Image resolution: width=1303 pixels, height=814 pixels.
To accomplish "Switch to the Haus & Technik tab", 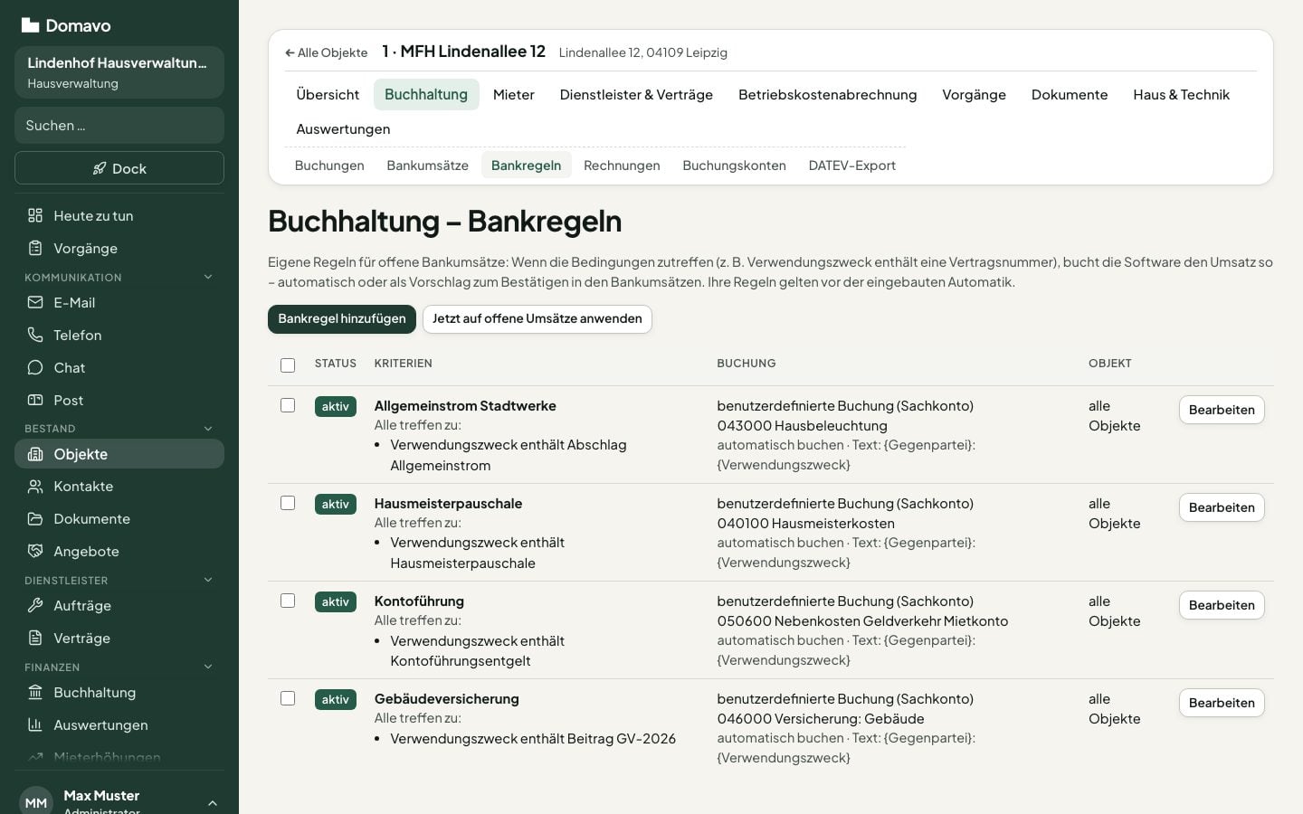I will 1182,95.
